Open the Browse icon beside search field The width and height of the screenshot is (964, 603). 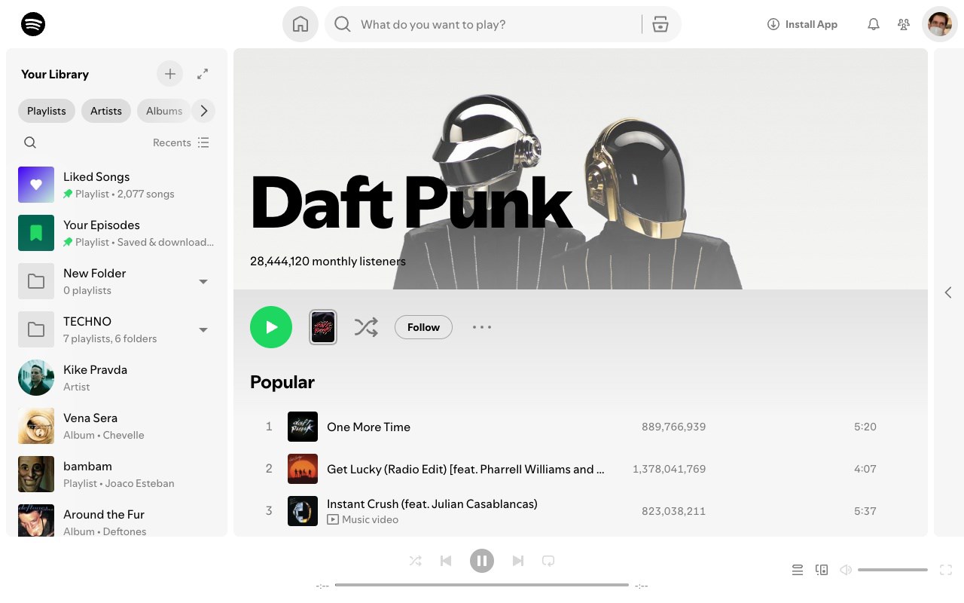point(660,24)
